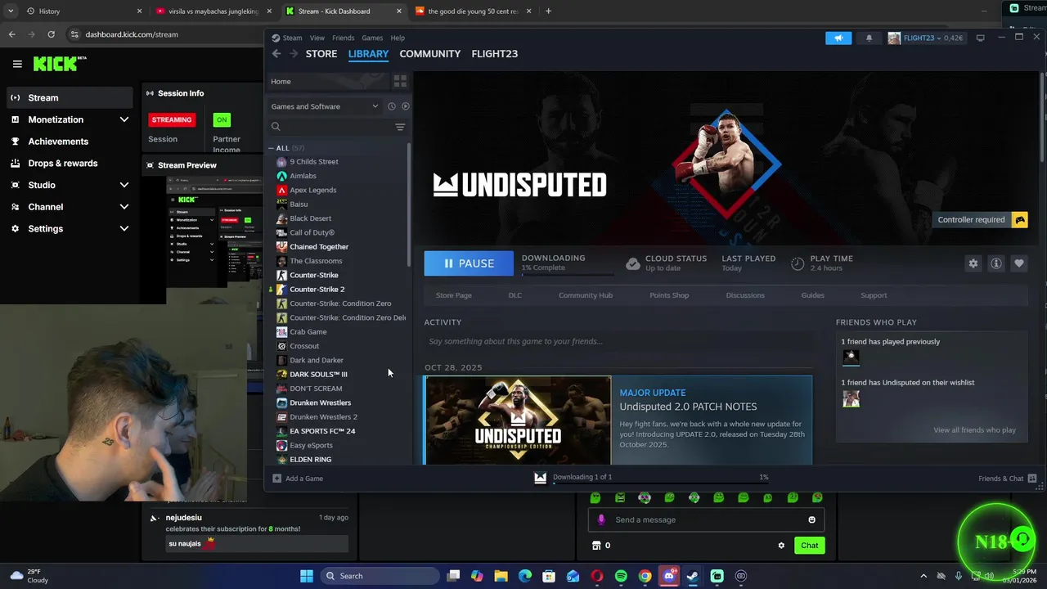Viewport: 1047px width, 589px height.
Task: Click Windows Start button
Action: click(x=307, y=576)
